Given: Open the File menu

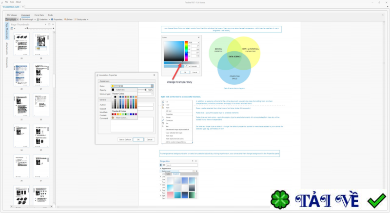Looking at the screenshot, I should coord(6,2).
